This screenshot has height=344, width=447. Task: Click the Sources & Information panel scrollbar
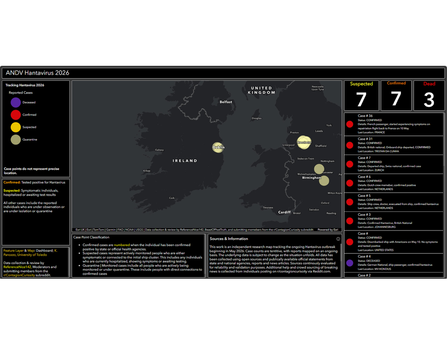341,252
